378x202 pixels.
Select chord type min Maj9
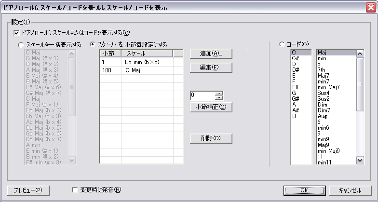pyautogui.click(x=337, y=151)
